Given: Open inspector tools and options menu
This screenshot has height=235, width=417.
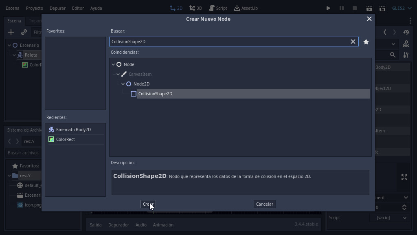Looking at the screenshot, I should (x=406, y=55).
